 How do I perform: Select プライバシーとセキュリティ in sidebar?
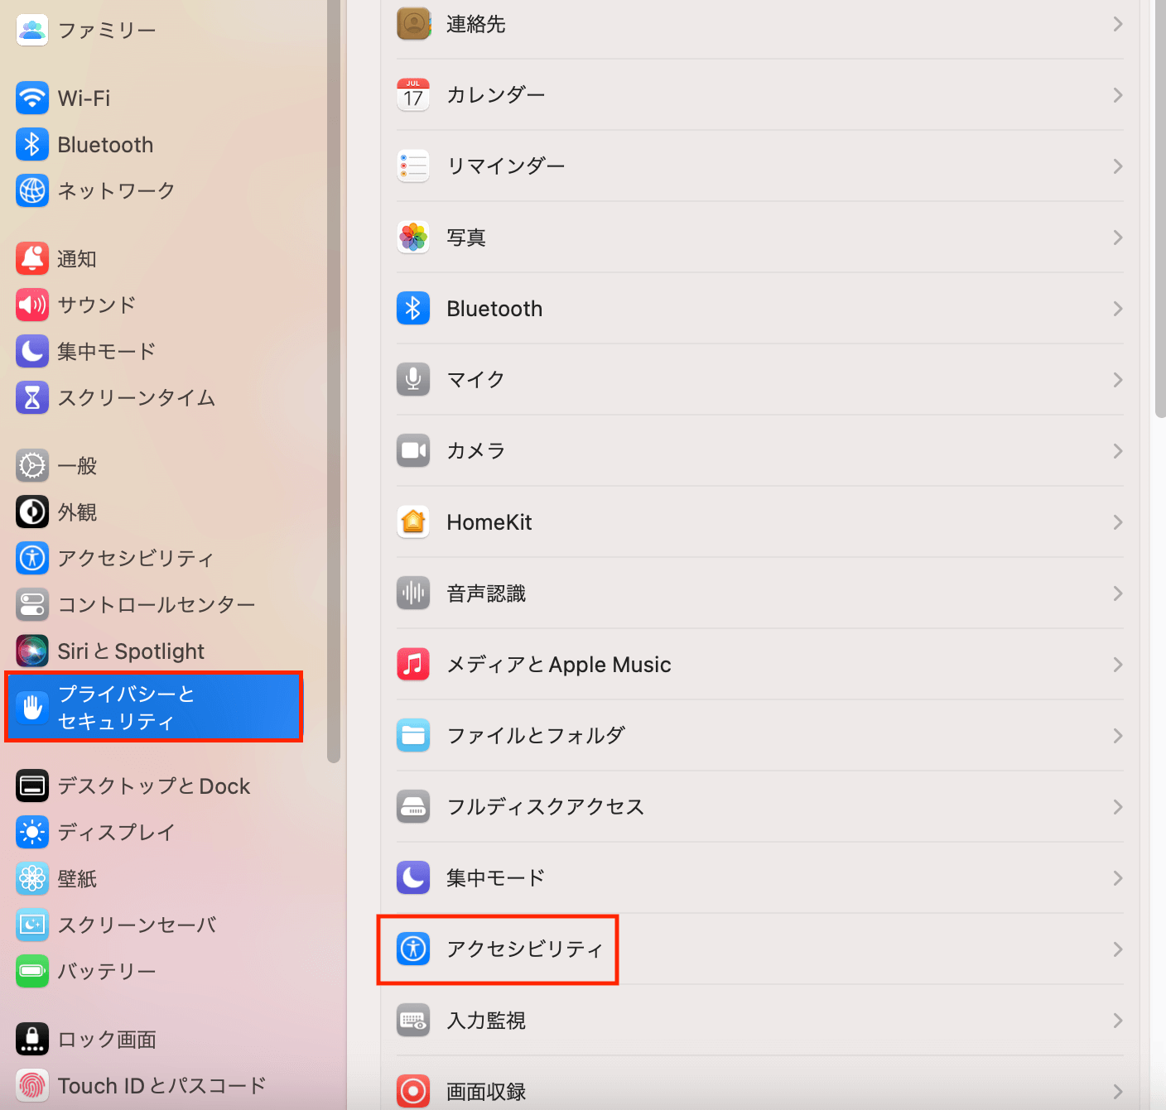(154, 707)
